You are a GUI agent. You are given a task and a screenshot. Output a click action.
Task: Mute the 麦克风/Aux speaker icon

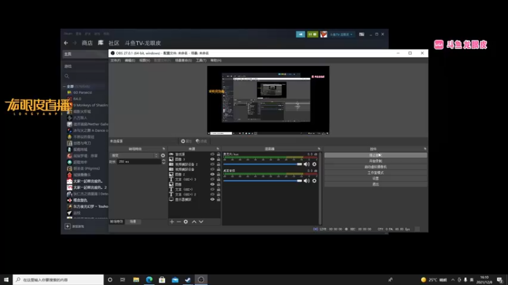pyautogui.click(x=306, y=164)
